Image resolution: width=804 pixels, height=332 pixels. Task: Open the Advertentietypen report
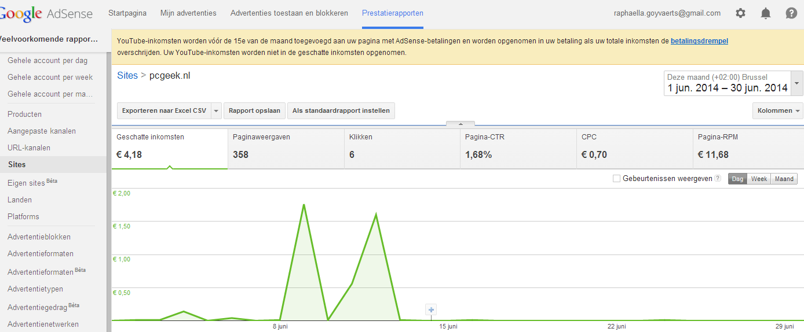click(35, 289)
